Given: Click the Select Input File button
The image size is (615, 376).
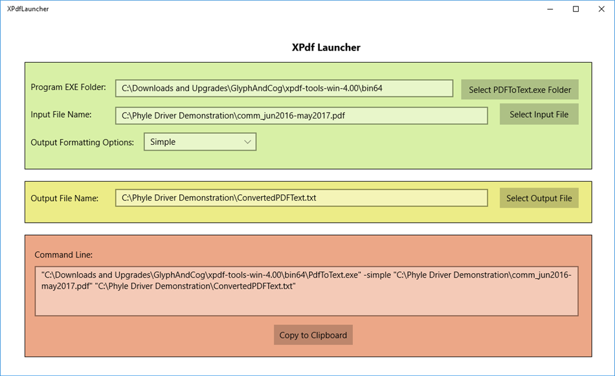Looking at the screenshot, I should 539,114.
